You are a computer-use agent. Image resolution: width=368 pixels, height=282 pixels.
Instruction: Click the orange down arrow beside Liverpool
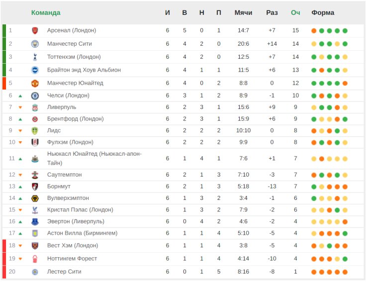coord(20,107)
